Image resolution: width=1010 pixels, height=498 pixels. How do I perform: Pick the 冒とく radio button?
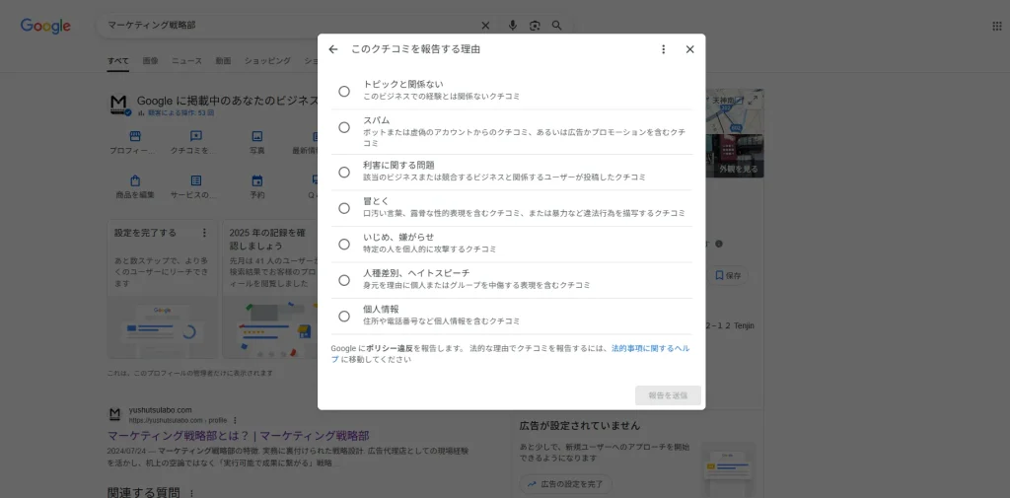coord(344,208)
